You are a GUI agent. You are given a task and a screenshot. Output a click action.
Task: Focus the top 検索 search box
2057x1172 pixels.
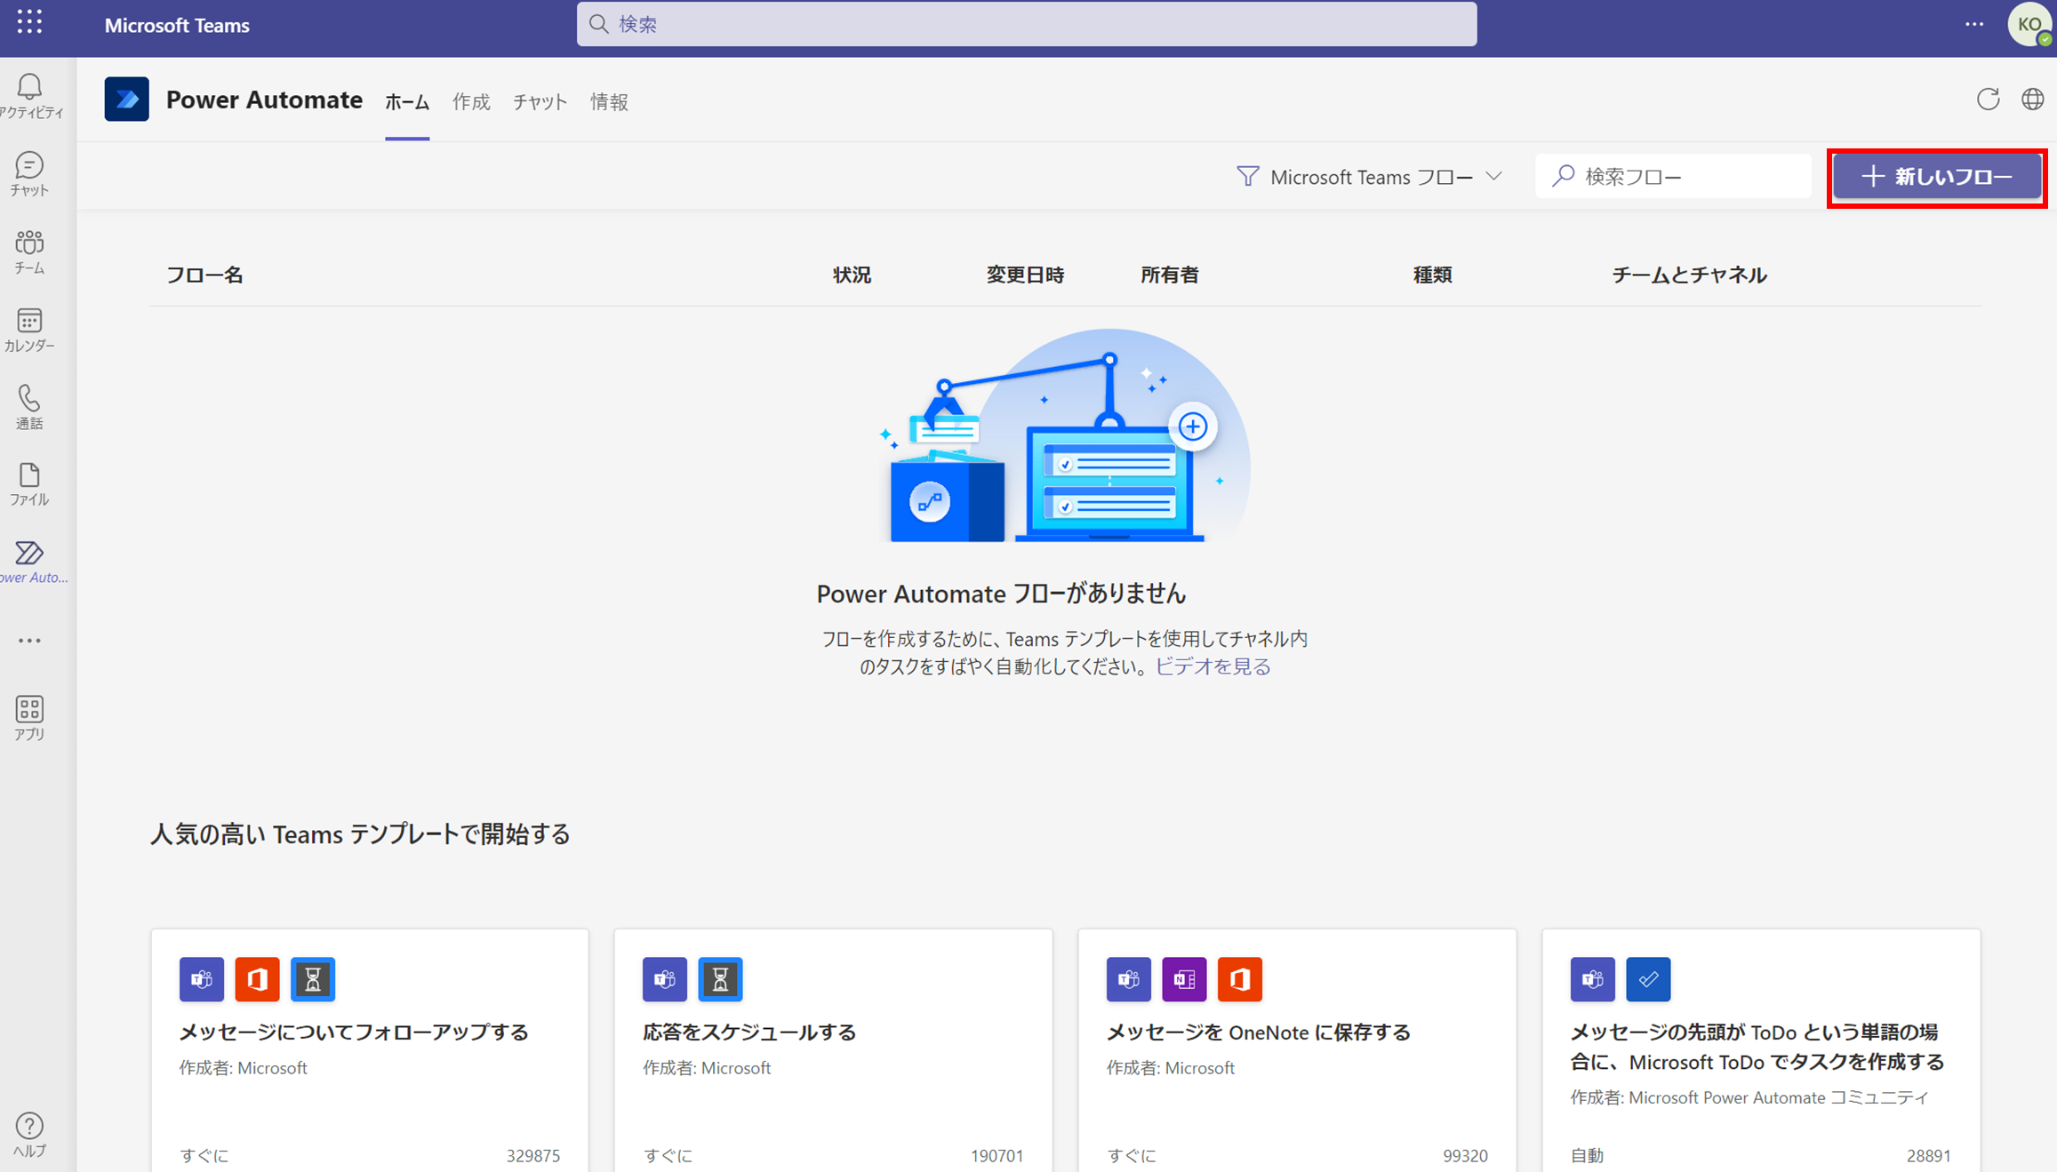[x=1027, y=24]
